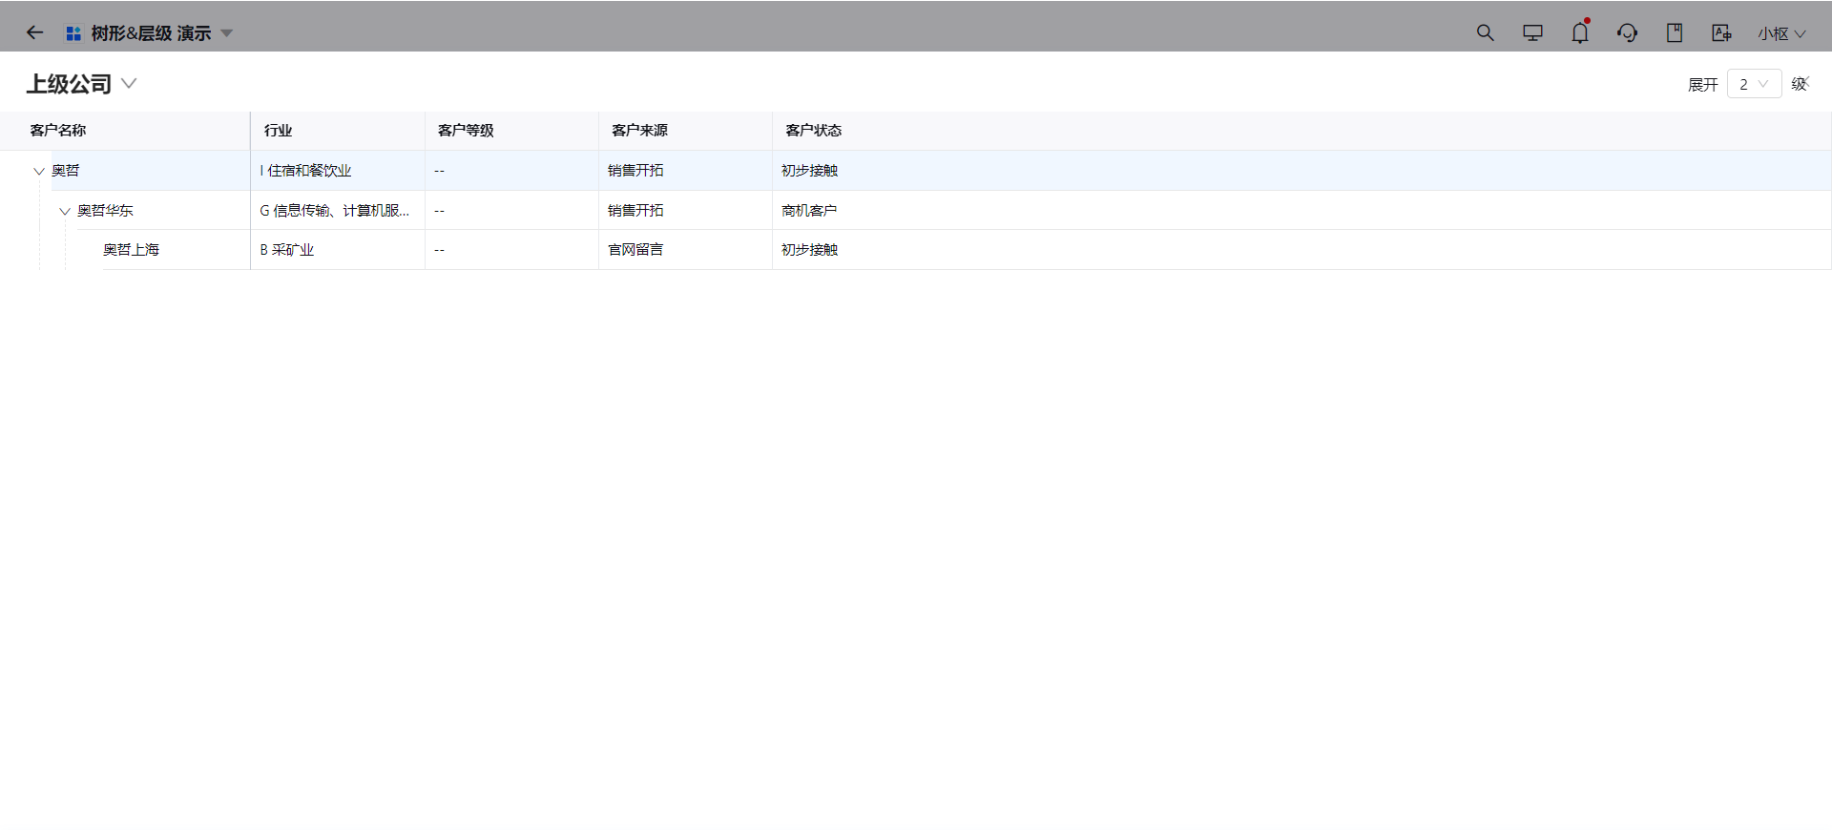The width and height of the screenshot is (1832, 830).
Task: Collapse the 奥哲 tree row
Action: [x=39, y=171]
